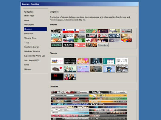
Task: Click the ASDF userbar
Action: point(108,119)
